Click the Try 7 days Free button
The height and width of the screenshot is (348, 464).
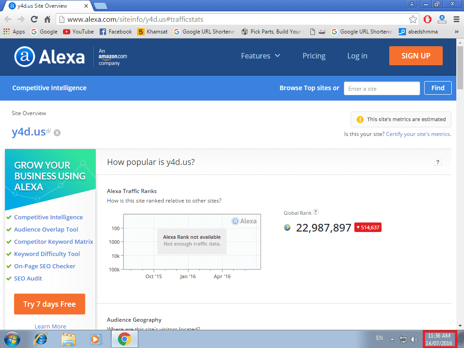(x=49, y=304)
